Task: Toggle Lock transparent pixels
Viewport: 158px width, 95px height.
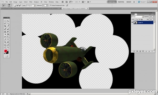Action: [x=136, y=19]
